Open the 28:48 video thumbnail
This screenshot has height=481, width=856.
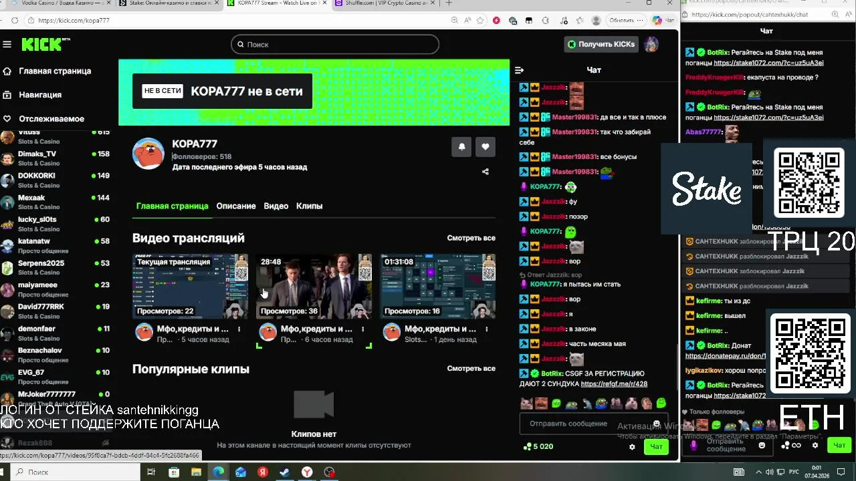(x=314, y=286)
